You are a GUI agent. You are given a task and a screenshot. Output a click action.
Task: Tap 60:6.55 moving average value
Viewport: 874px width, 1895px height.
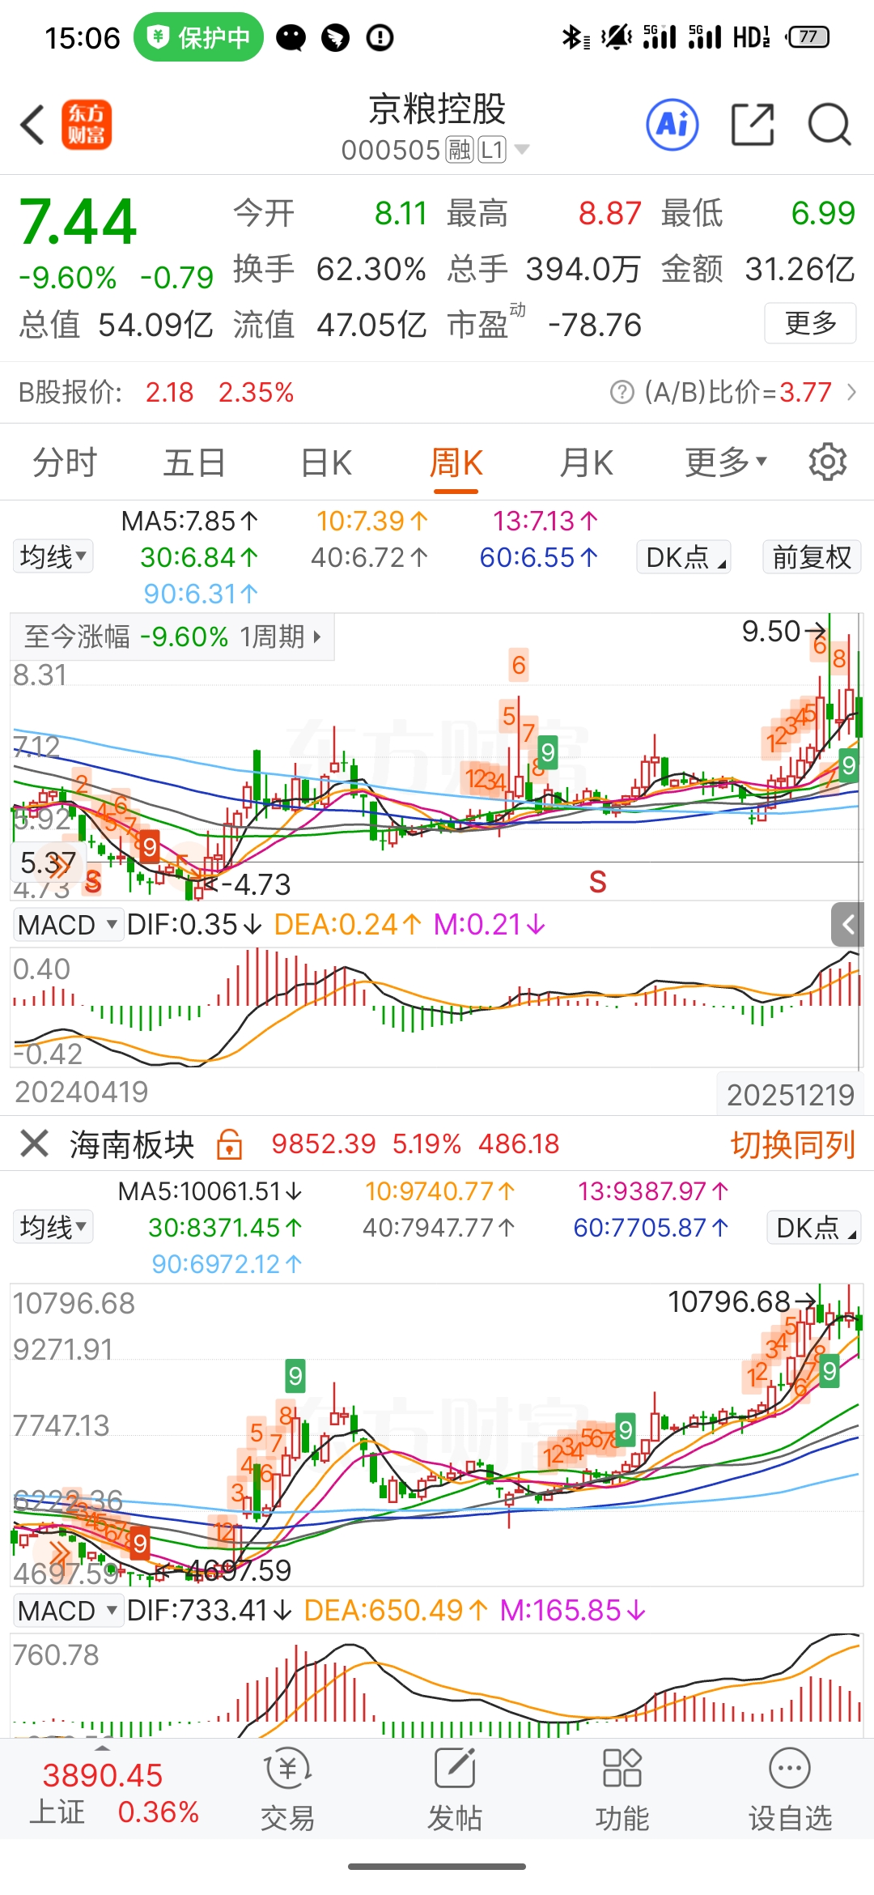539,557
